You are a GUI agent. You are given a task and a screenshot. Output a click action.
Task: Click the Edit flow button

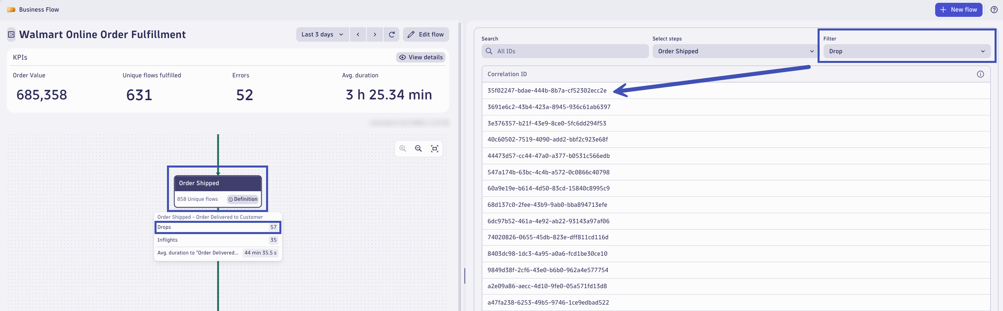[x=426, y=34]
